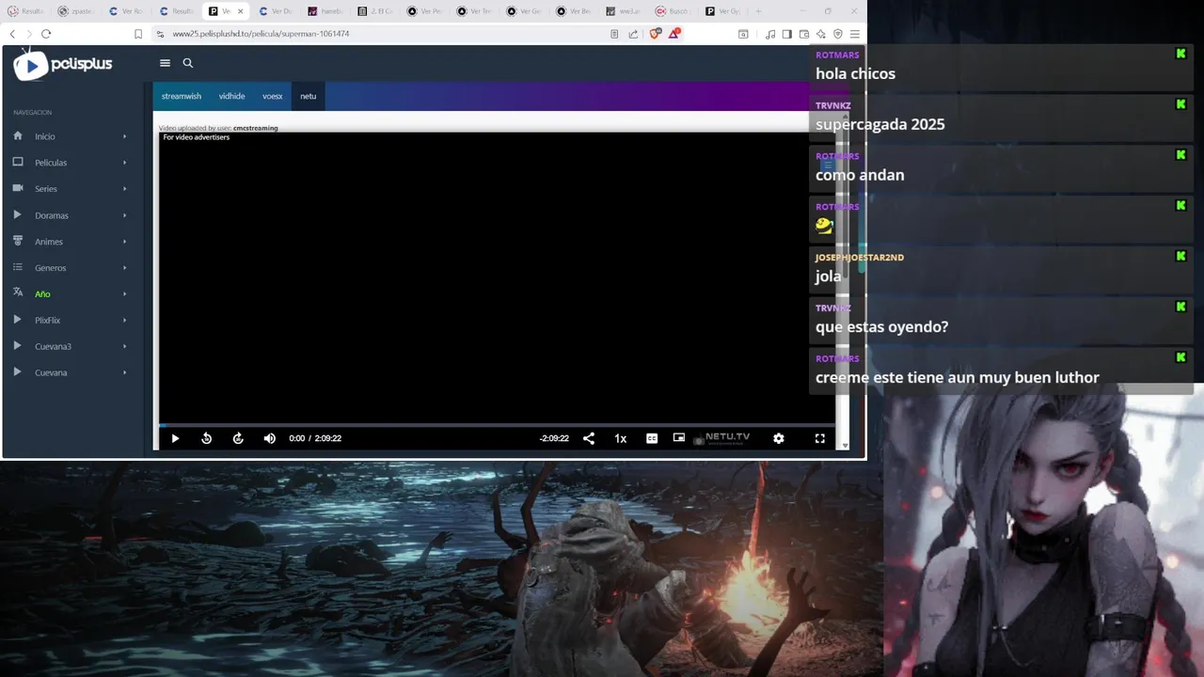Screen dimensions: 1204x677
Task: Reload the current page
Action: (x=46, y=34)
